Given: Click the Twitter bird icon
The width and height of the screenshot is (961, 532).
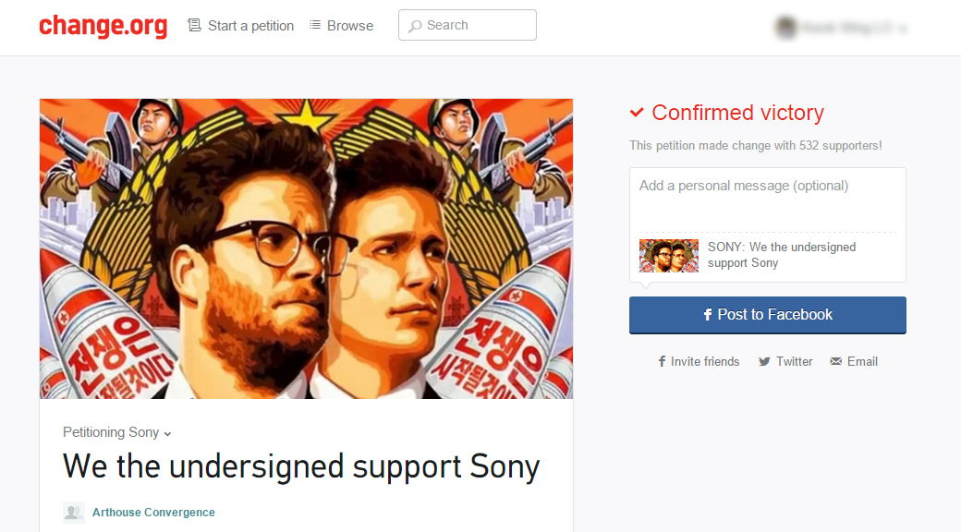Looking at the screenshot, I should pyautogui.click(x=764, y=361).
